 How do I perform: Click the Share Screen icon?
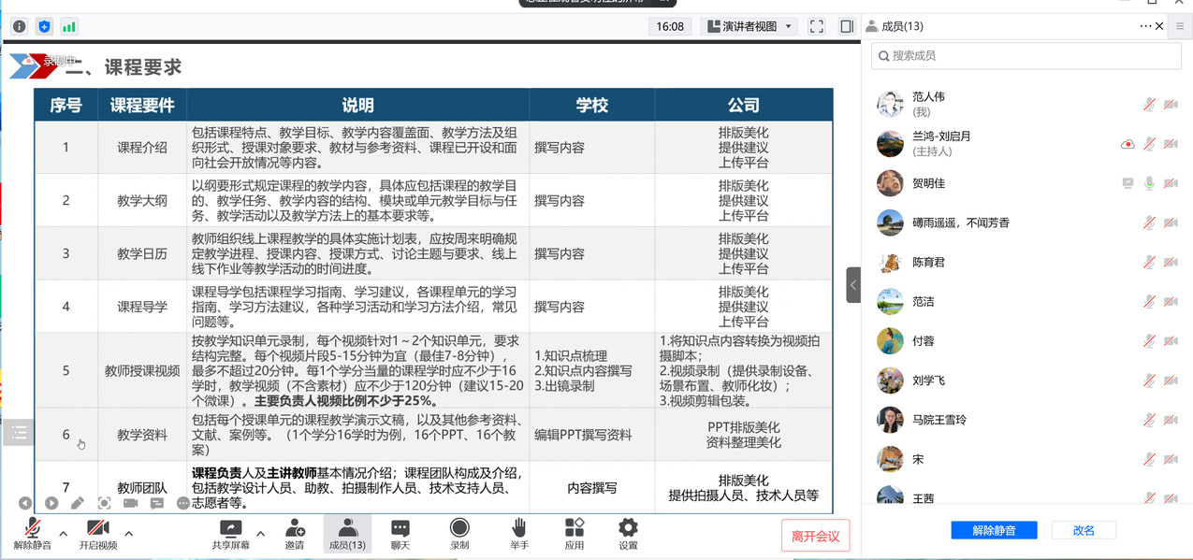(x=230, y=530)
